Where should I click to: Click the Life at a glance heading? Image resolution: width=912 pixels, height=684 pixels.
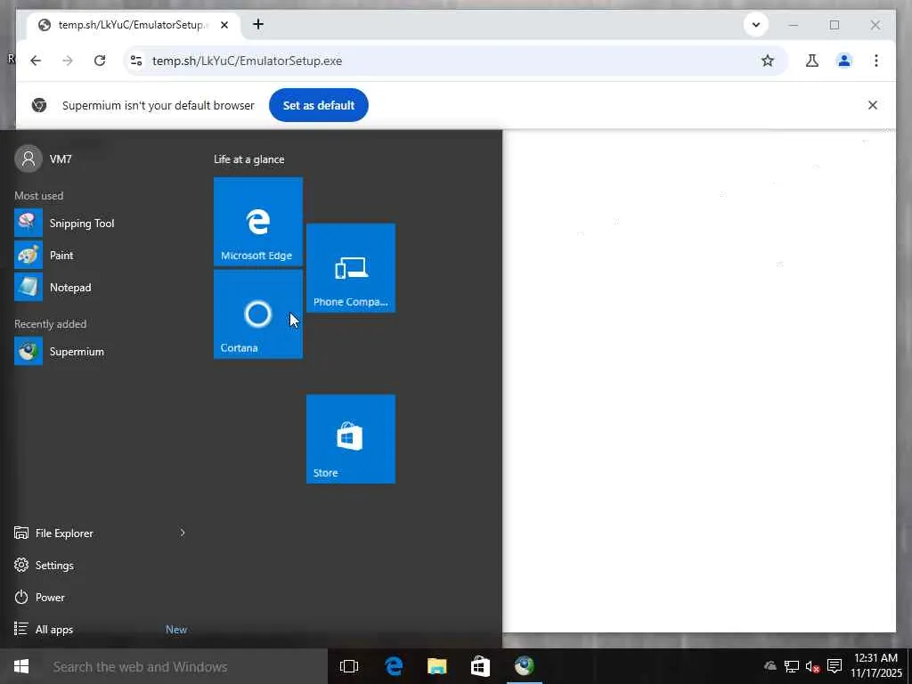tap(249, 159)
